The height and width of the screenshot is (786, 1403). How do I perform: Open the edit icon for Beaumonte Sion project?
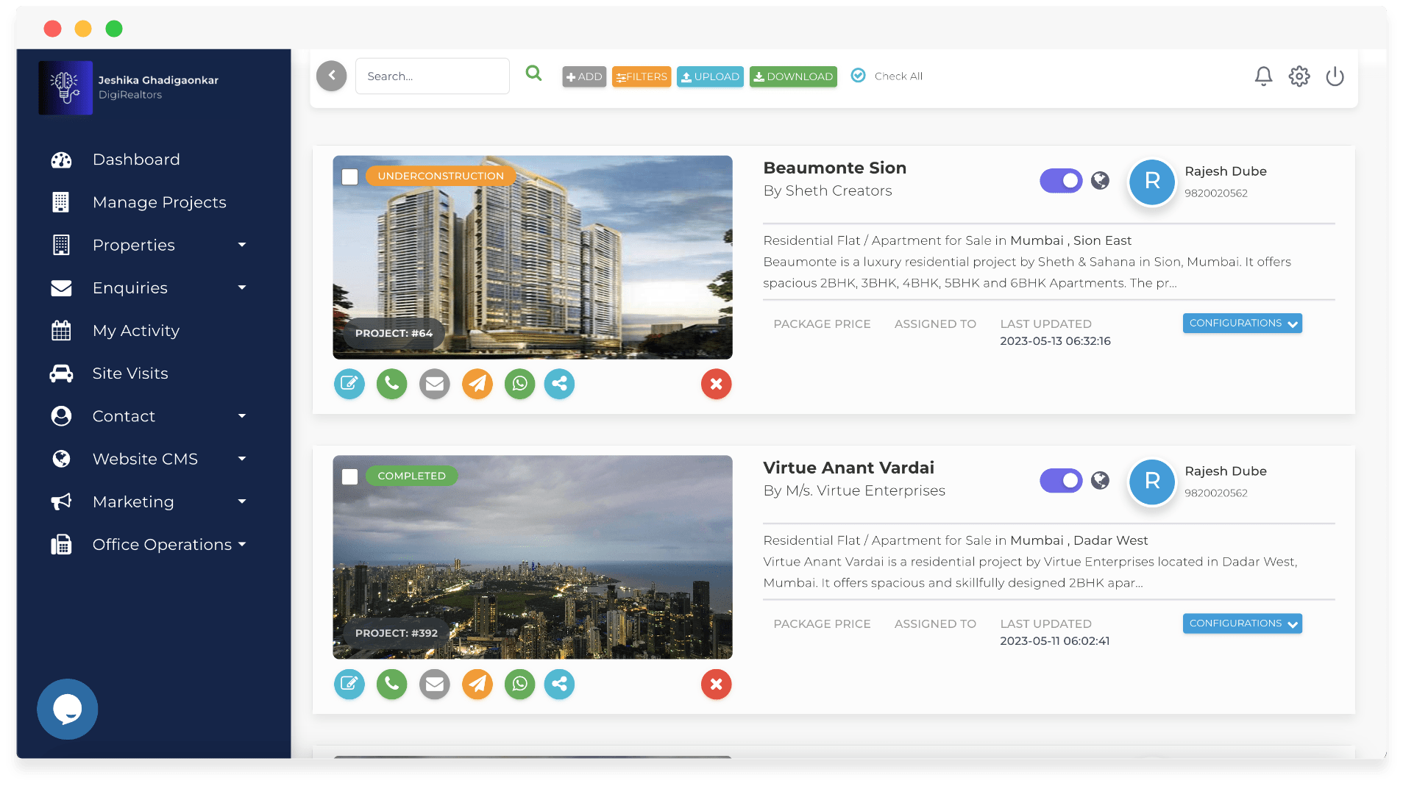click(x=349, y=383)
